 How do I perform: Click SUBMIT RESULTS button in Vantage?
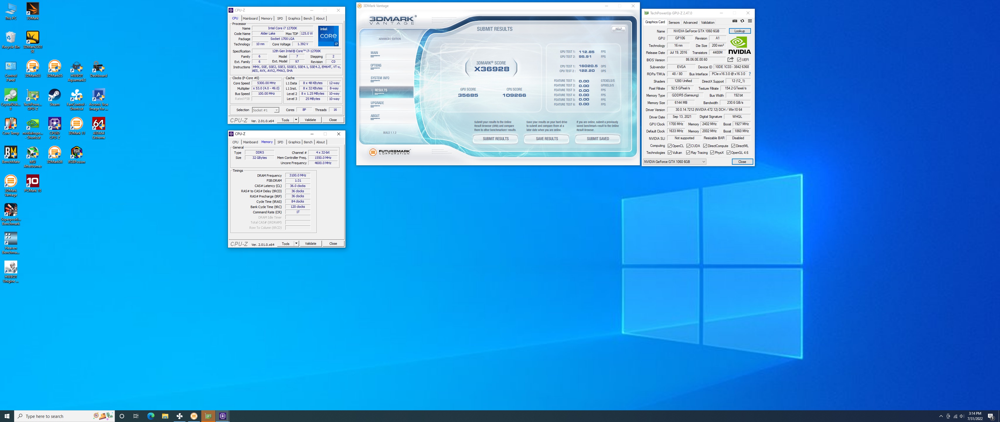(496, 139)
